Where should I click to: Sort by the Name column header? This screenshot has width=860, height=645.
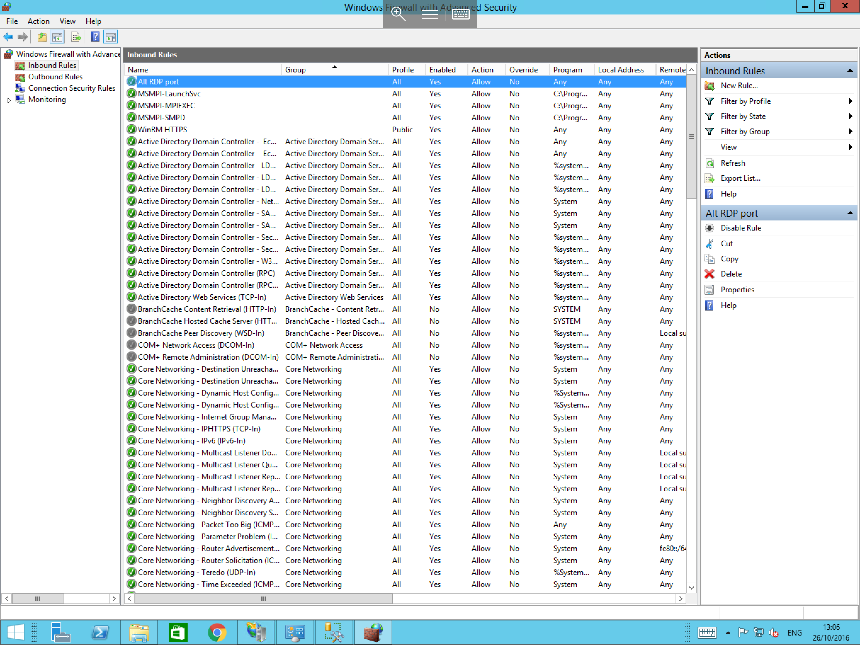(x=203, y=70)
